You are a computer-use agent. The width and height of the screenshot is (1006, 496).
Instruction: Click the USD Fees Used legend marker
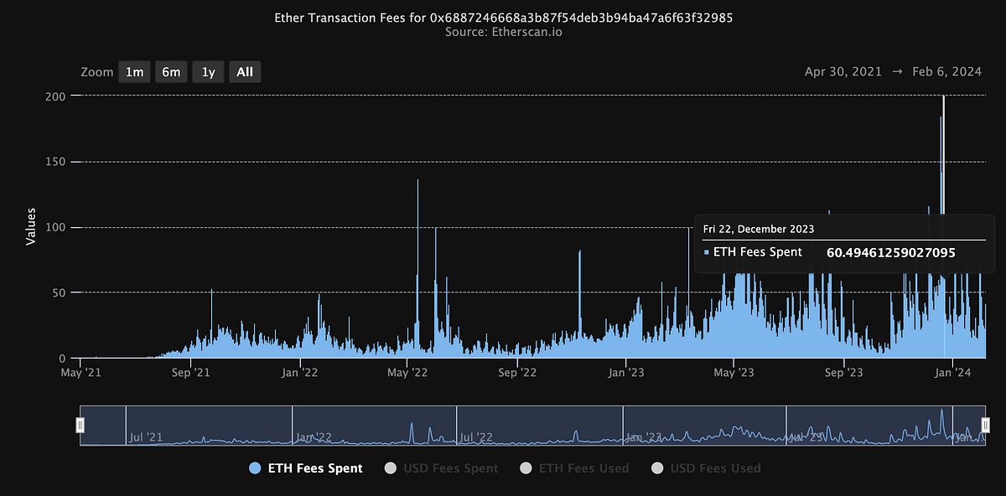(x=658, y=468)
